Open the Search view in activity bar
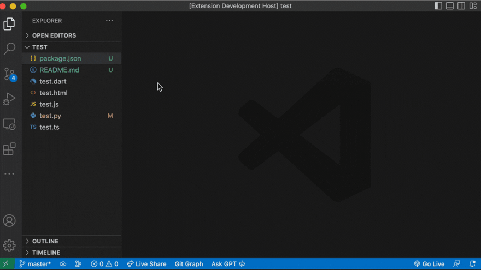The image size is (481, 270). point(9,49)
